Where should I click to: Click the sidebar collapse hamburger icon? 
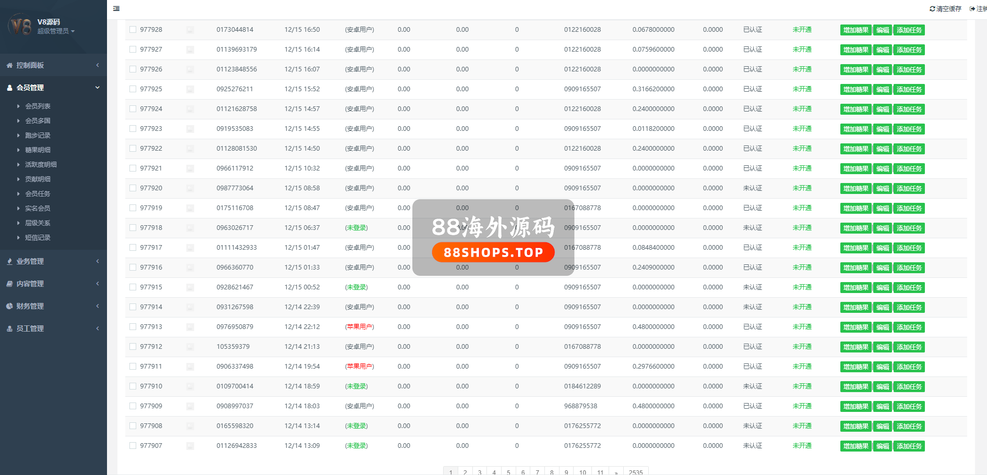[x=116, y=8]
